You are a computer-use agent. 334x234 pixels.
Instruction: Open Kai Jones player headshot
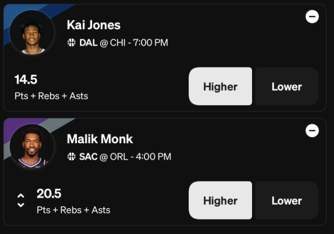[x=32, y=32]
